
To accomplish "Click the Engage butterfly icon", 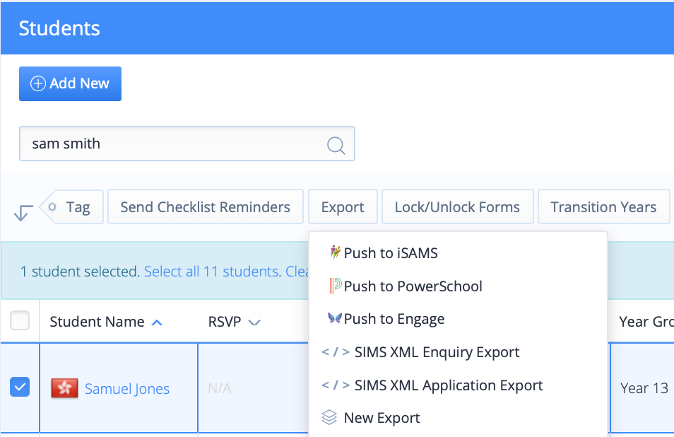I will point(334,318).
